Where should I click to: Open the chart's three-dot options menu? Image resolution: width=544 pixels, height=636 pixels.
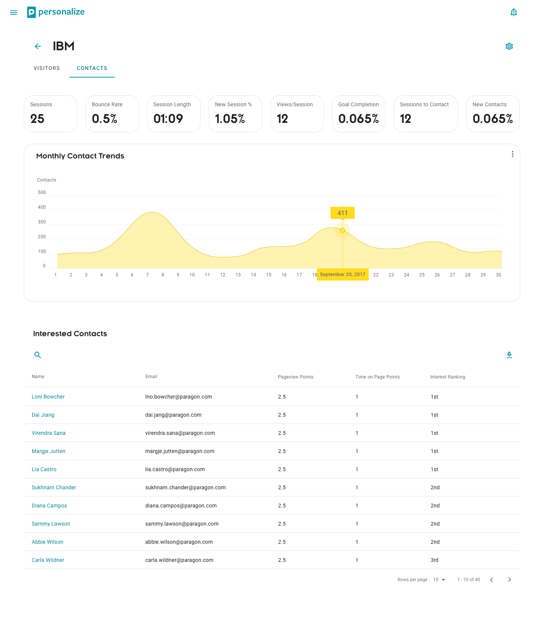[x=512, y=154]
